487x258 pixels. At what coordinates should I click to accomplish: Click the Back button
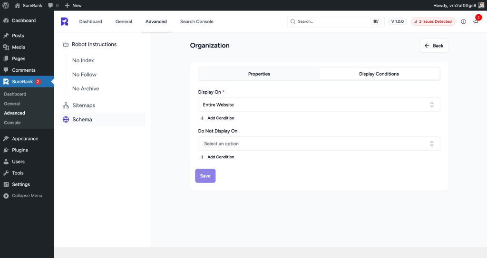[x=434, y=46]
